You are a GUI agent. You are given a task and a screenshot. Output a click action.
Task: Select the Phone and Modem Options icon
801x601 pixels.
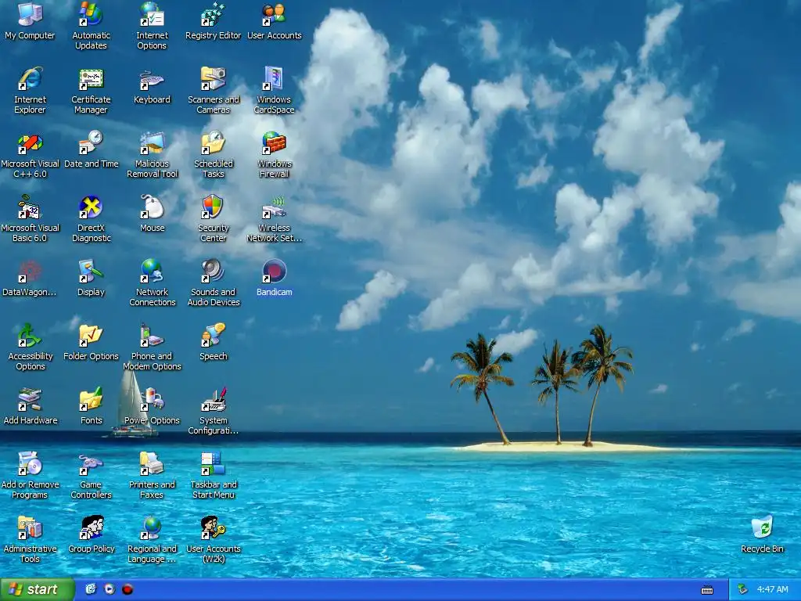pyautogui.click(x=152, y=335)
